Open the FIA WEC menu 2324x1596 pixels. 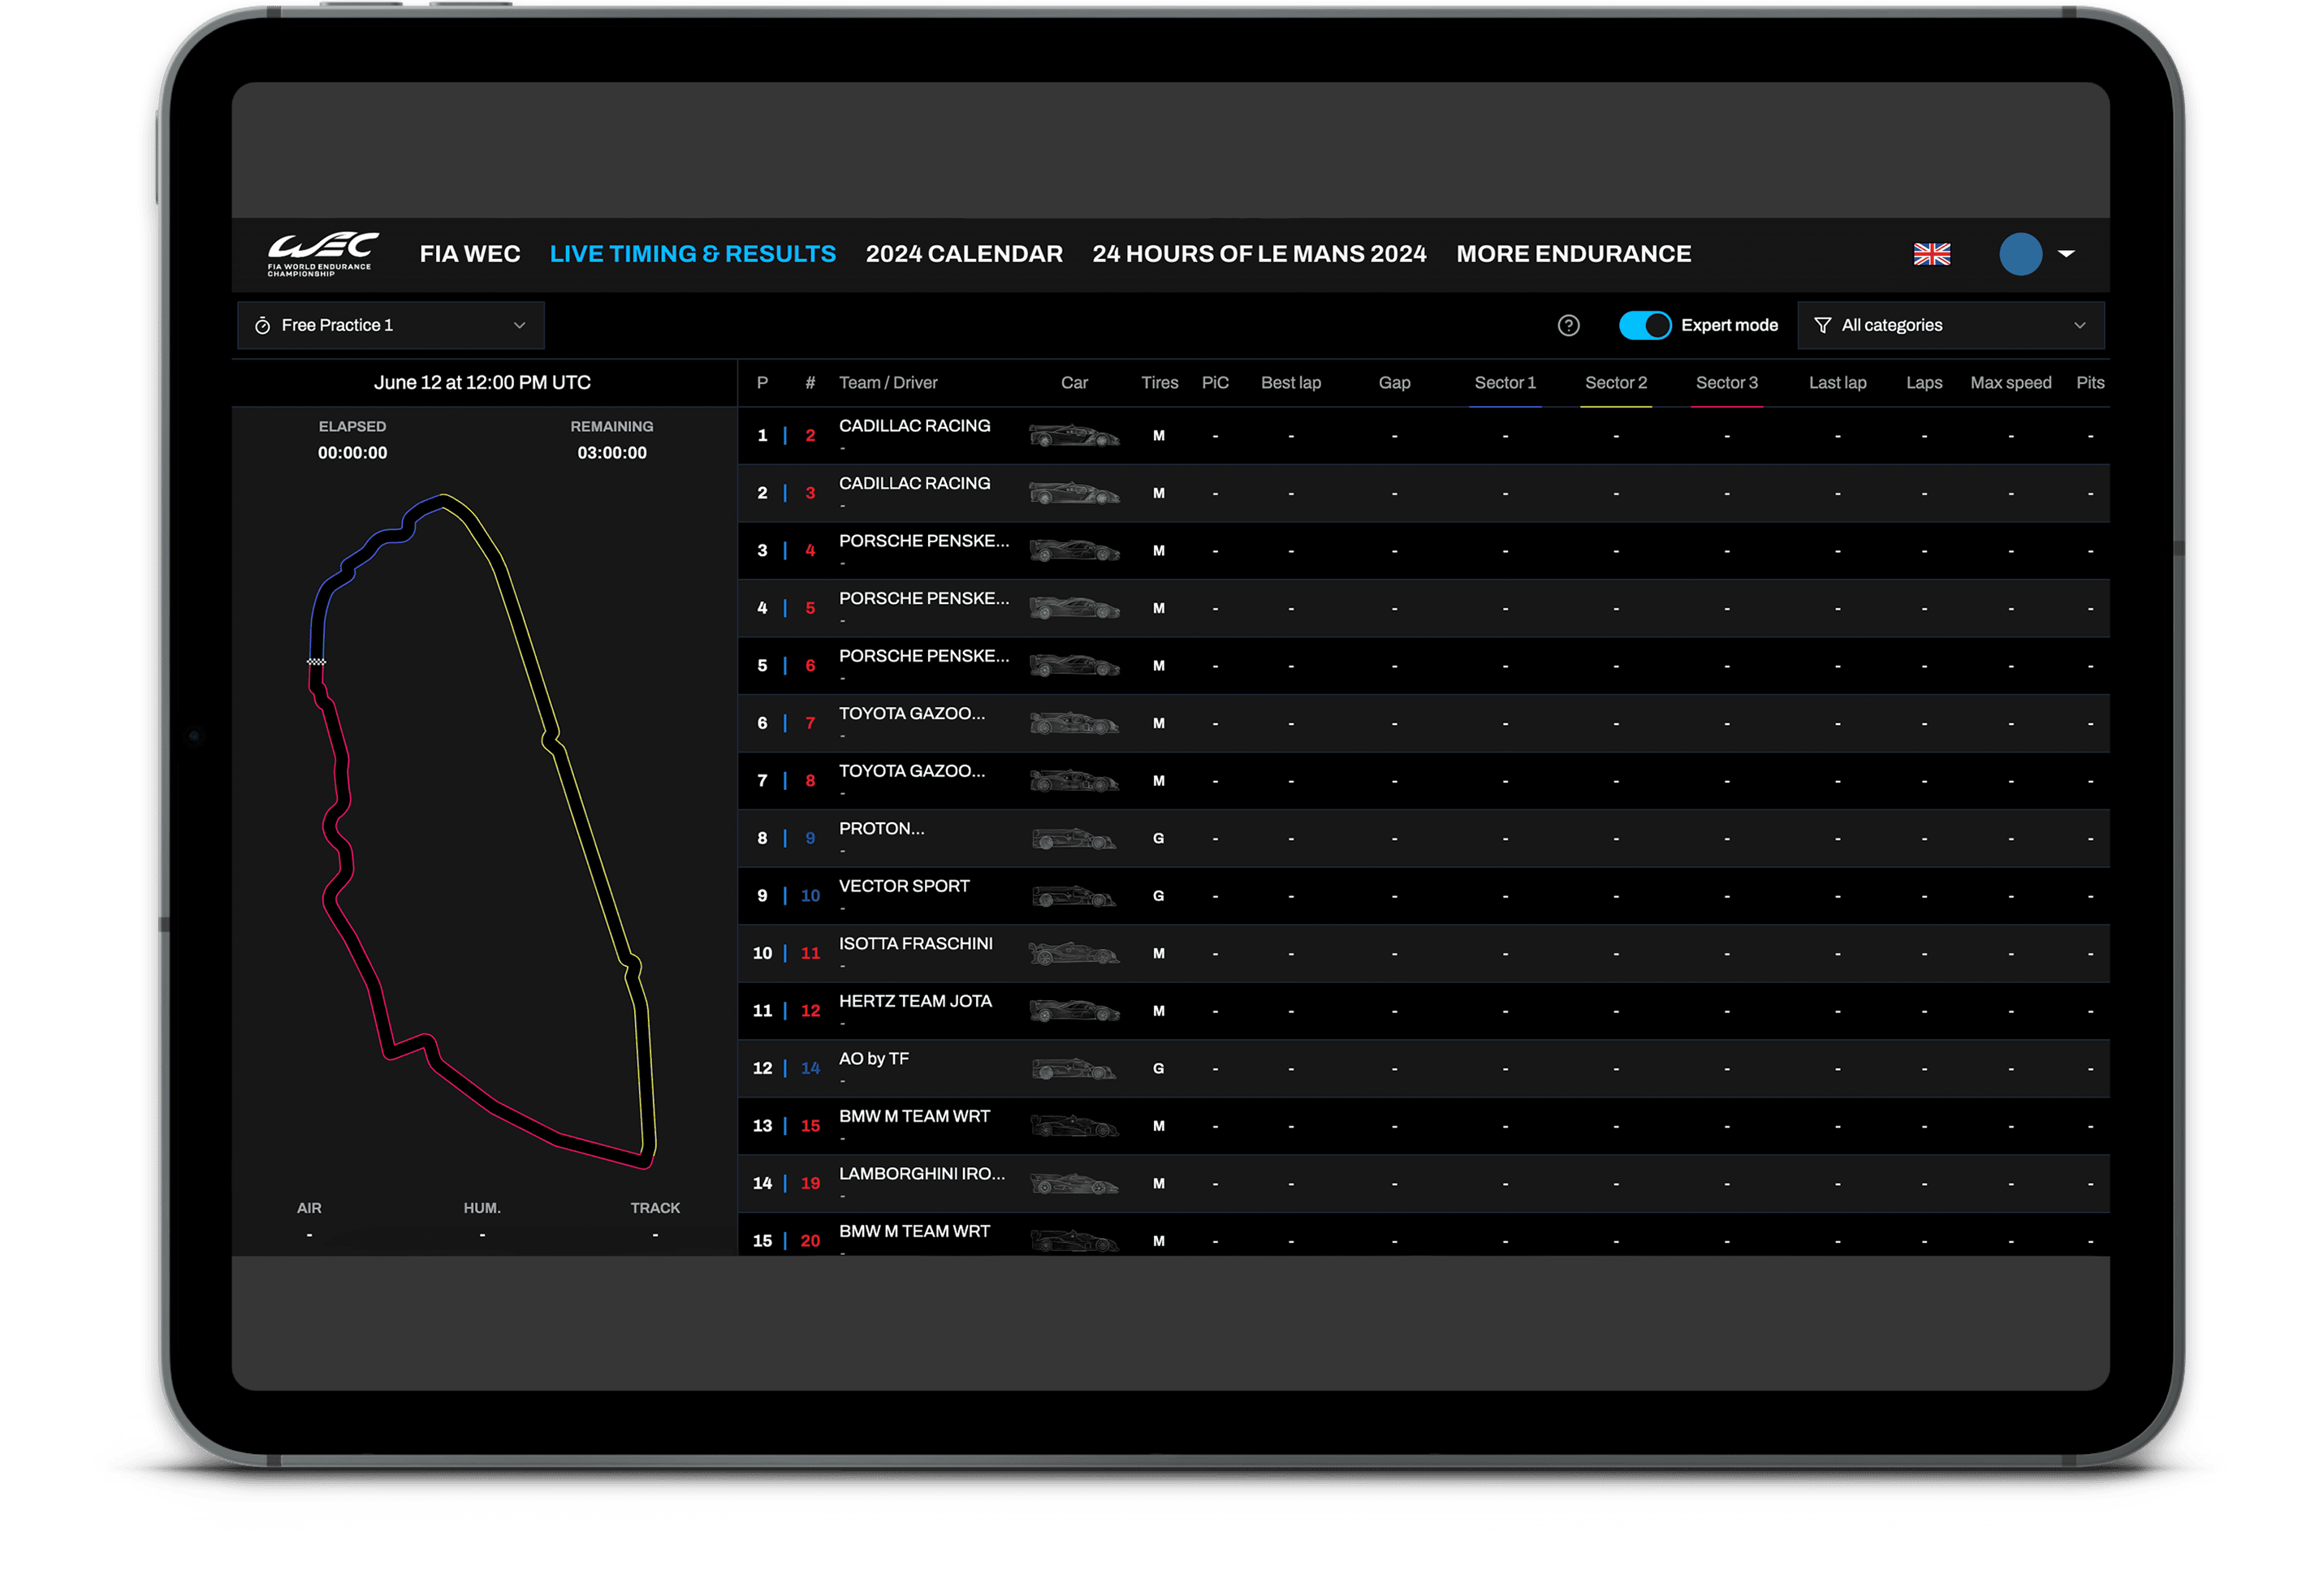(470, 254)
